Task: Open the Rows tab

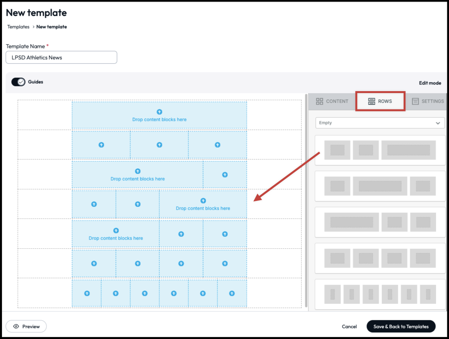Action: [x=380, y=101]
